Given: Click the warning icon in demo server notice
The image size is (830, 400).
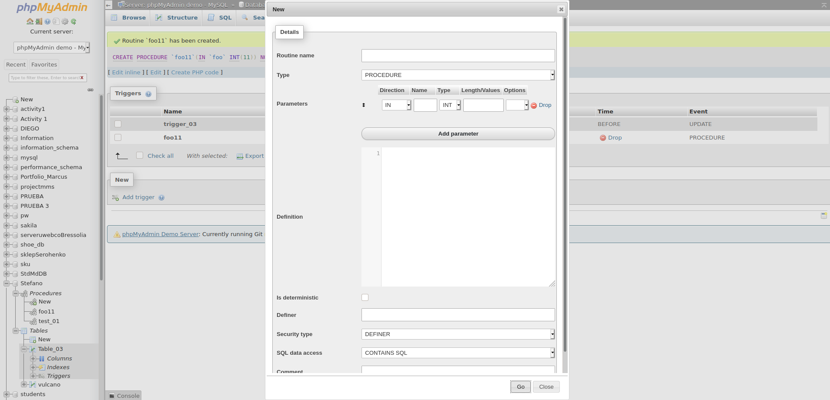Looking at the screenshot, I should tap(117, 234).
